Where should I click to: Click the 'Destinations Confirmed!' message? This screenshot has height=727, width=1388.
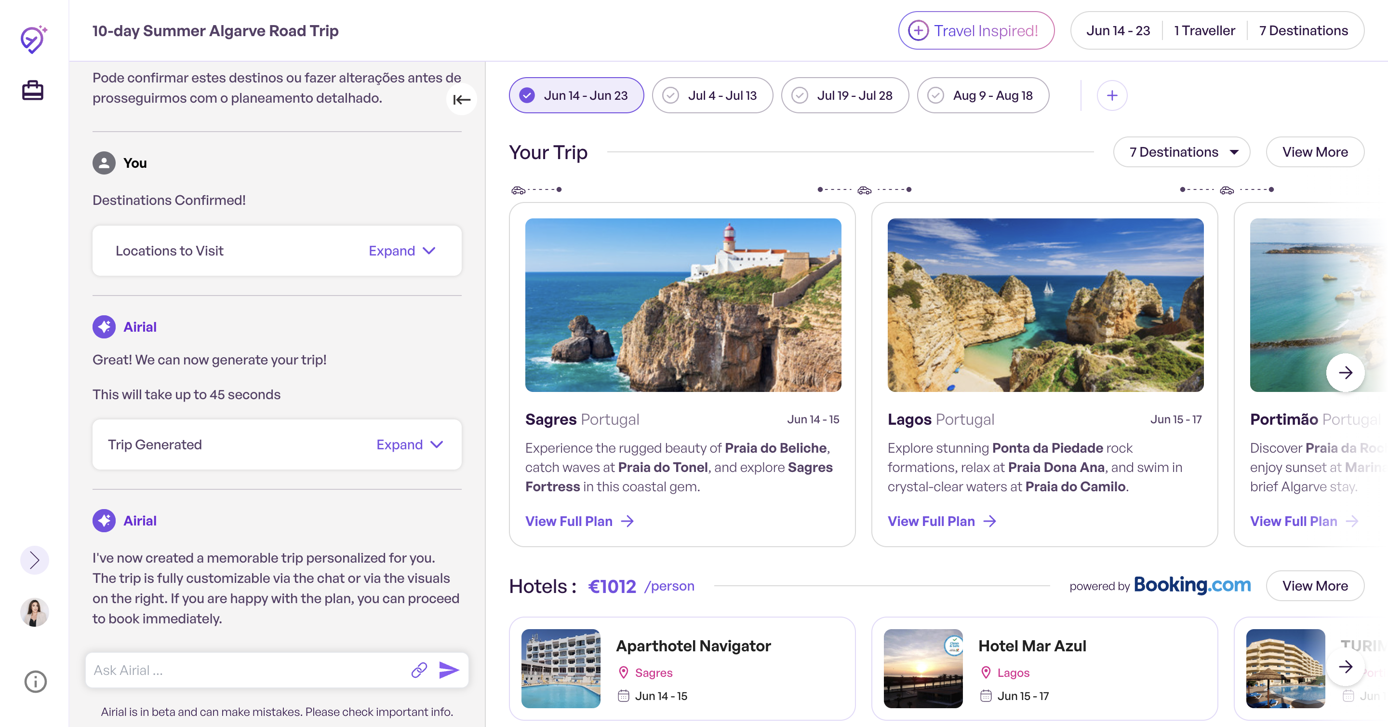coord(169,200)
